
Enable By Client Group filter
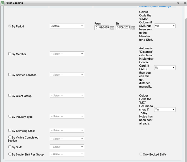click(10, 96)
